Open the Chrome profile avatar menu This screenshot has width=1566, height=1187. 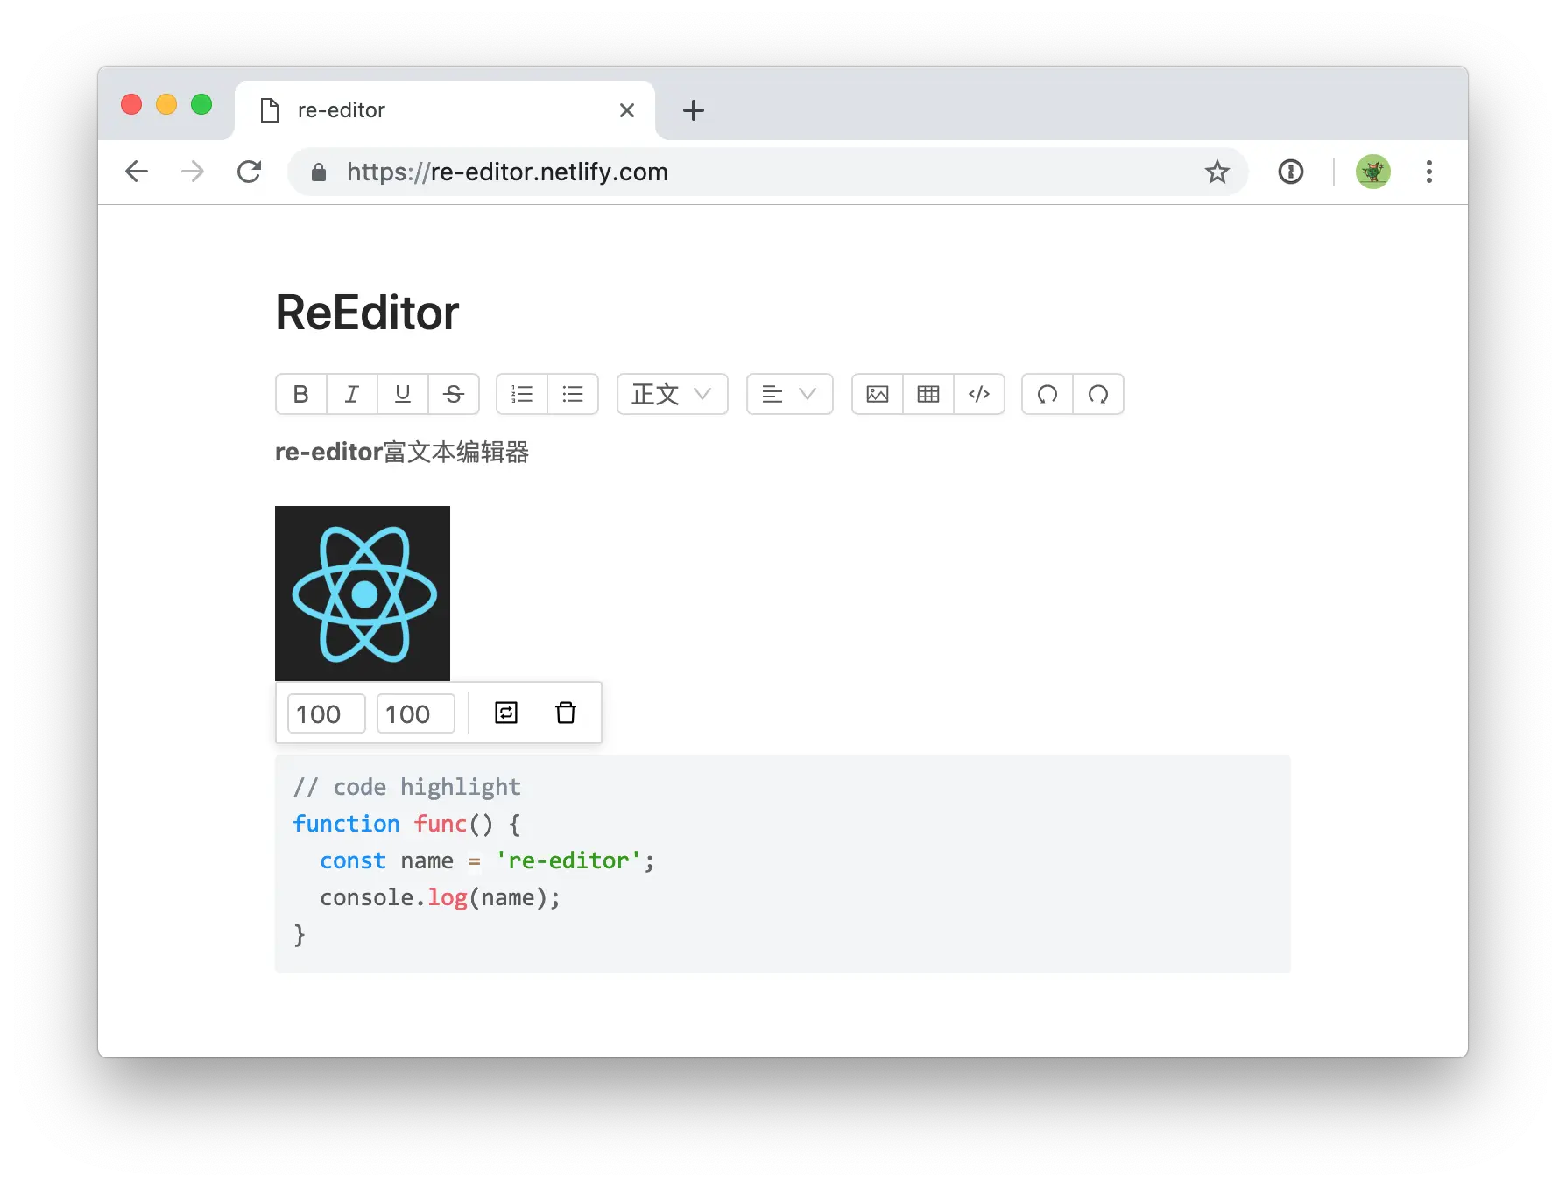pyautogui.click(x=1373, y=172)
